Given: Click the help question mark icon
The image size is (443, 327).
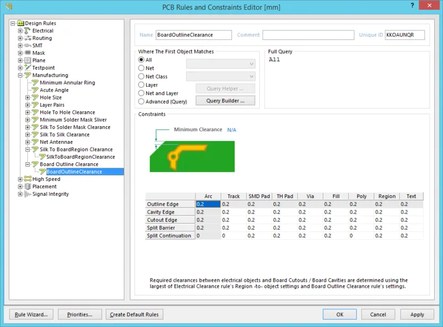Looking at the screenshot, I should [412, 6].
